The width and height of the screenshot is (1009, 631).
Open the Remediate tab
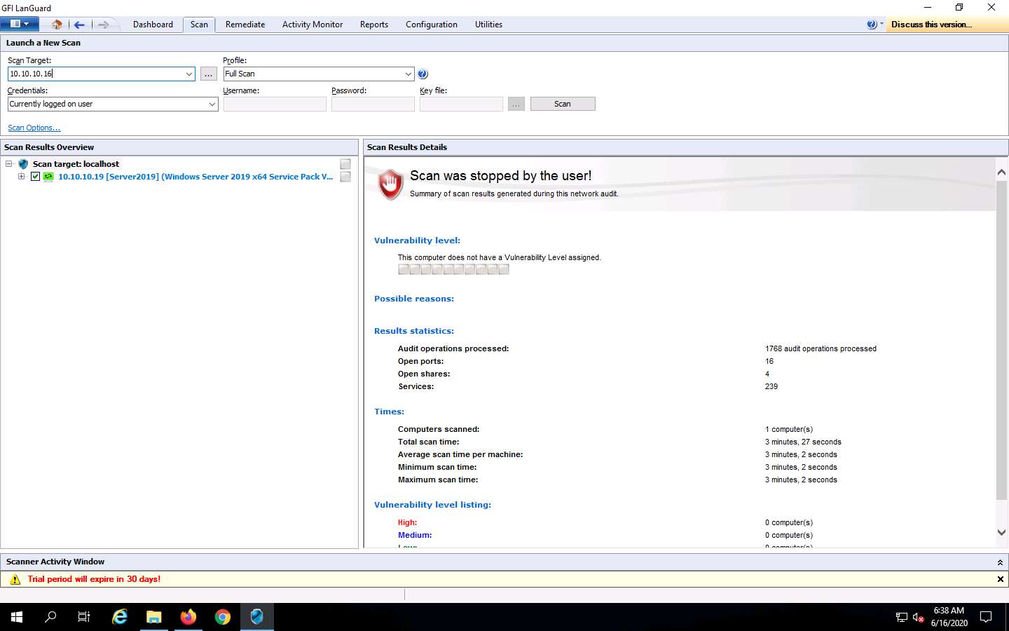click(245, 25)
